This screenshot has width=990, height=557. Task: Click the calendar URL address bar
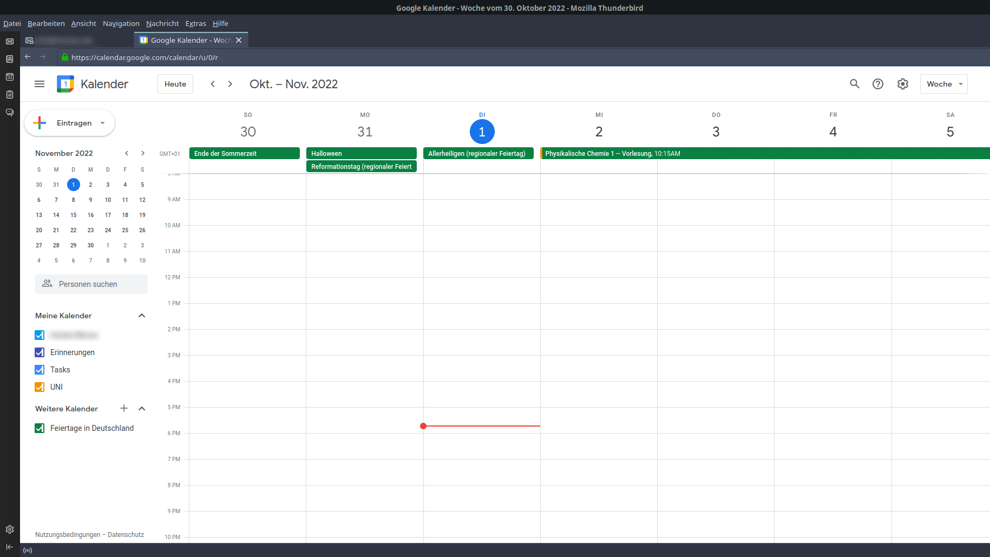pos(523,57)
